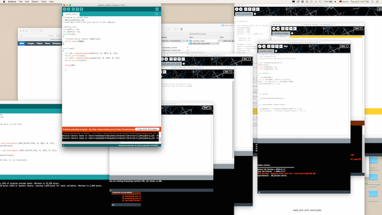Click the News tab in browser window
The image size is (382, 215).
coord(48,43)
